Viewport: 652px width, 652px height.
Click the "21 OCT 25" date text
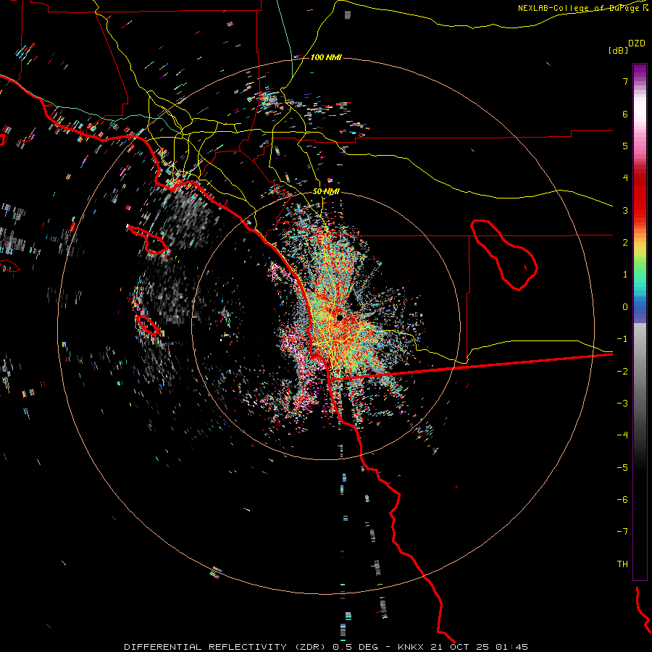(460, 647)
